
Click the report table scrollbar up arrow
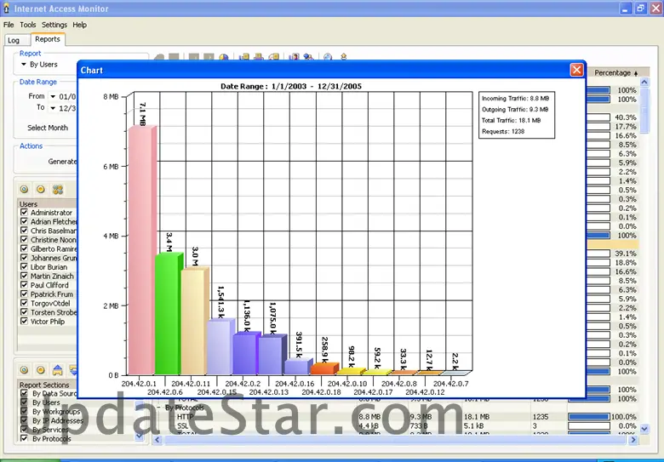point(644,82)
